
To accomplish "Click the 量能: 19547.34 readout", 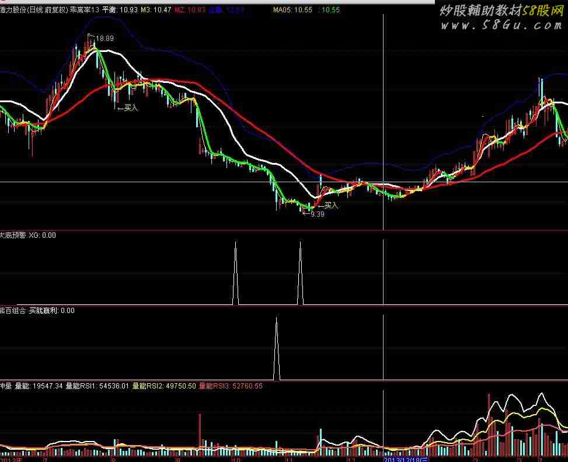I will click(39, 386).
